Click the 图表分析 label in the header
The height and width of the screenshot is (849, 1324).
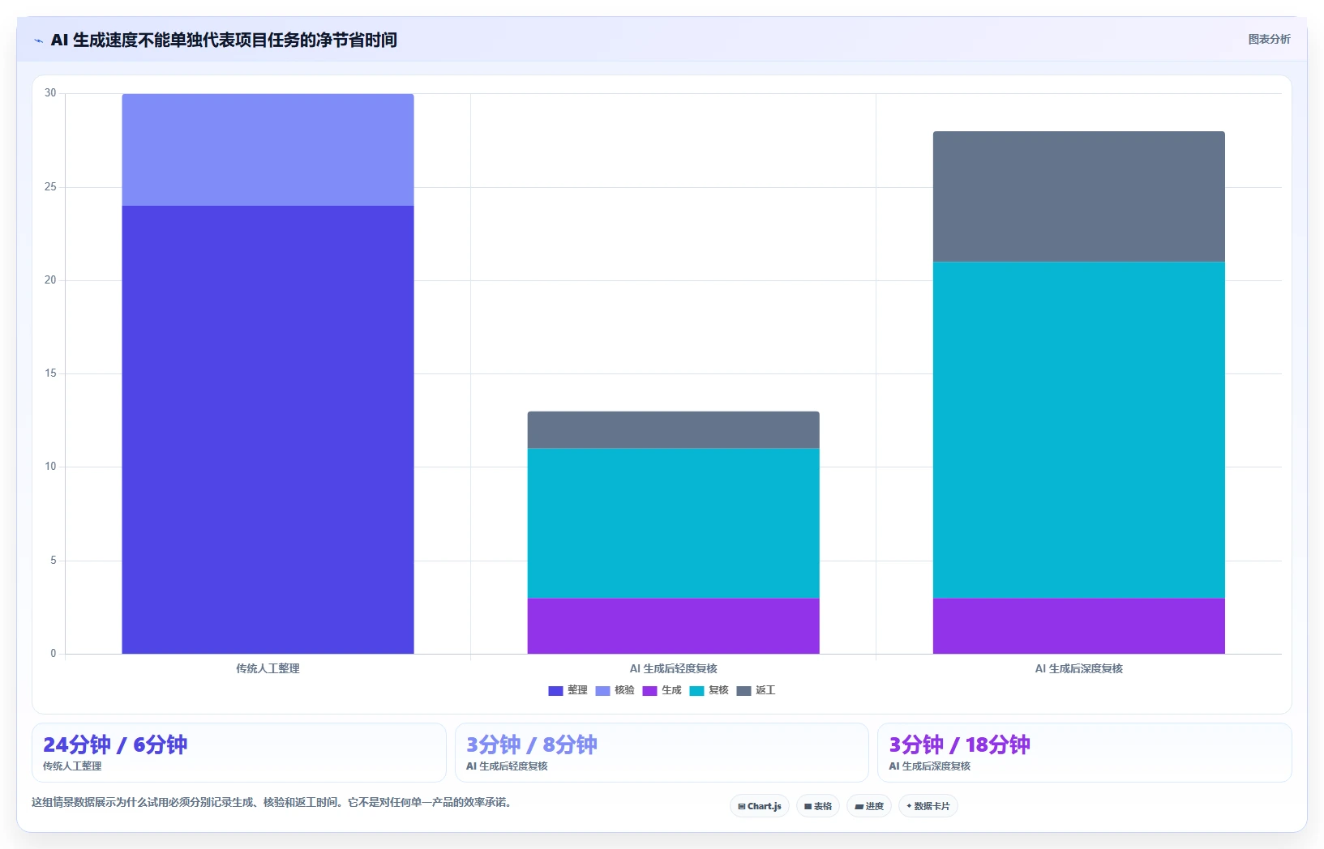coord(1269,39)
